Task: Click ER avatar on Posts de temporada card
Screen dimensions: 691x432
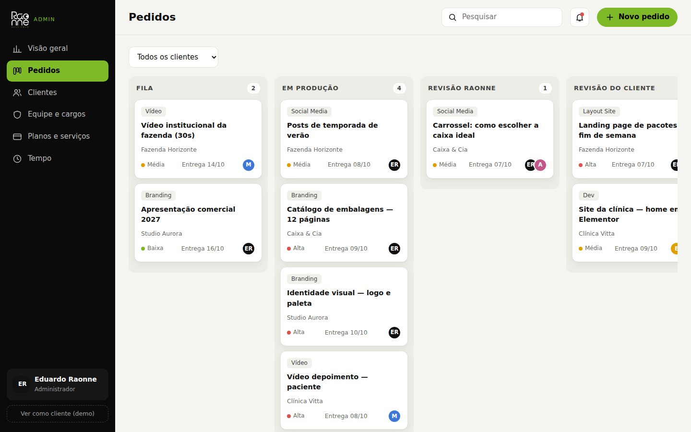Action: tap(394, 165)
